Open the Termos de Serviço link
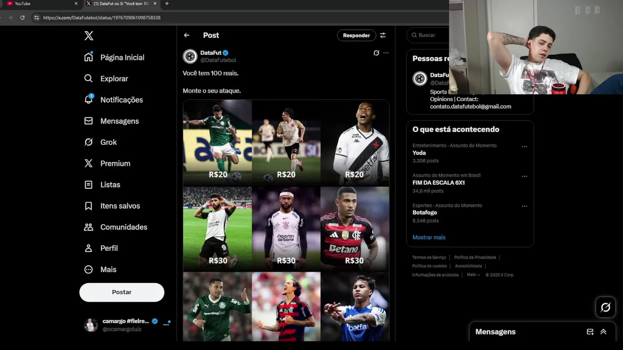Viewport: 623px width, 350px height. click(429, 257)
